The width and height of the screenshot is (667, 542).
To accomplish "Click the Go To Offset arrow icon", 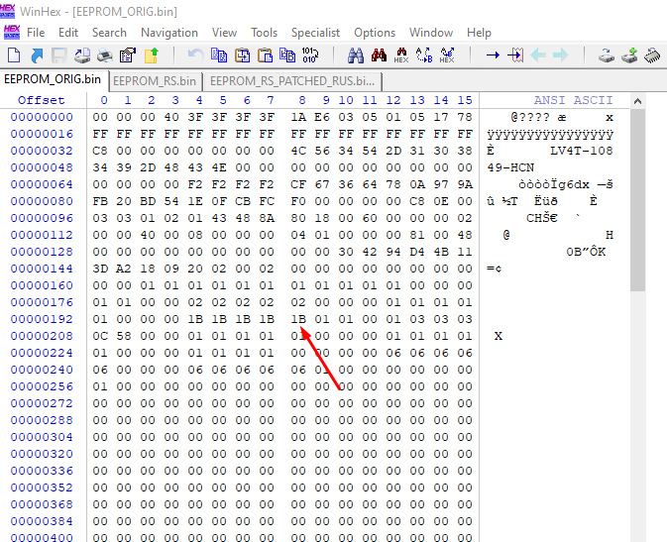I will tap(493, 54).
